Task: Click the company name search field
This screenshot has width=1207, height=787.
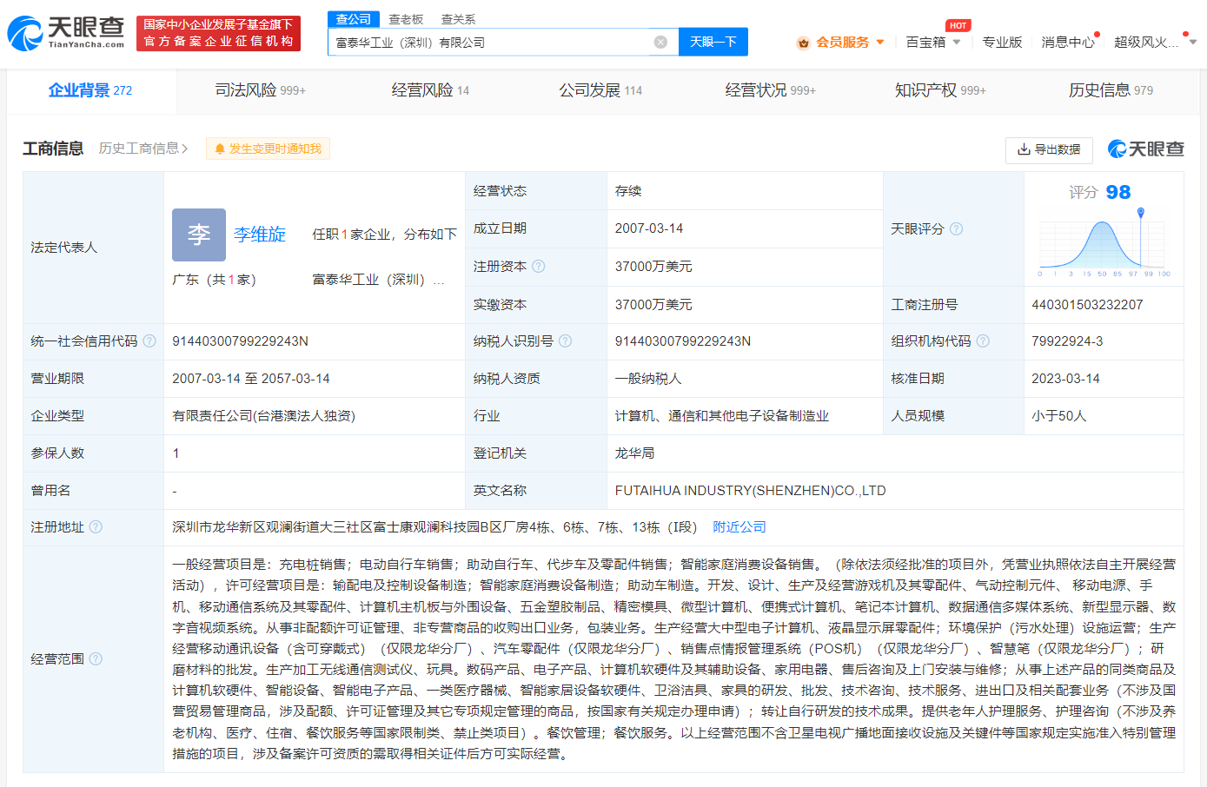Action: 491,42
